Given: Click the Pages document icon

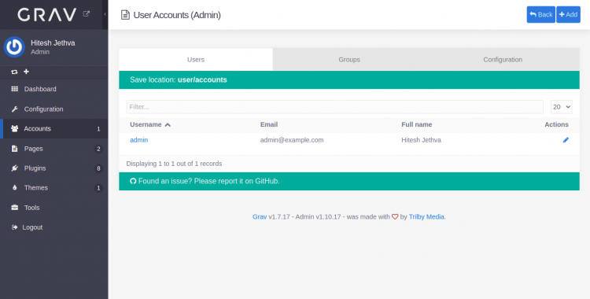Looking at the screenshot, I should (x=15, y=149).
